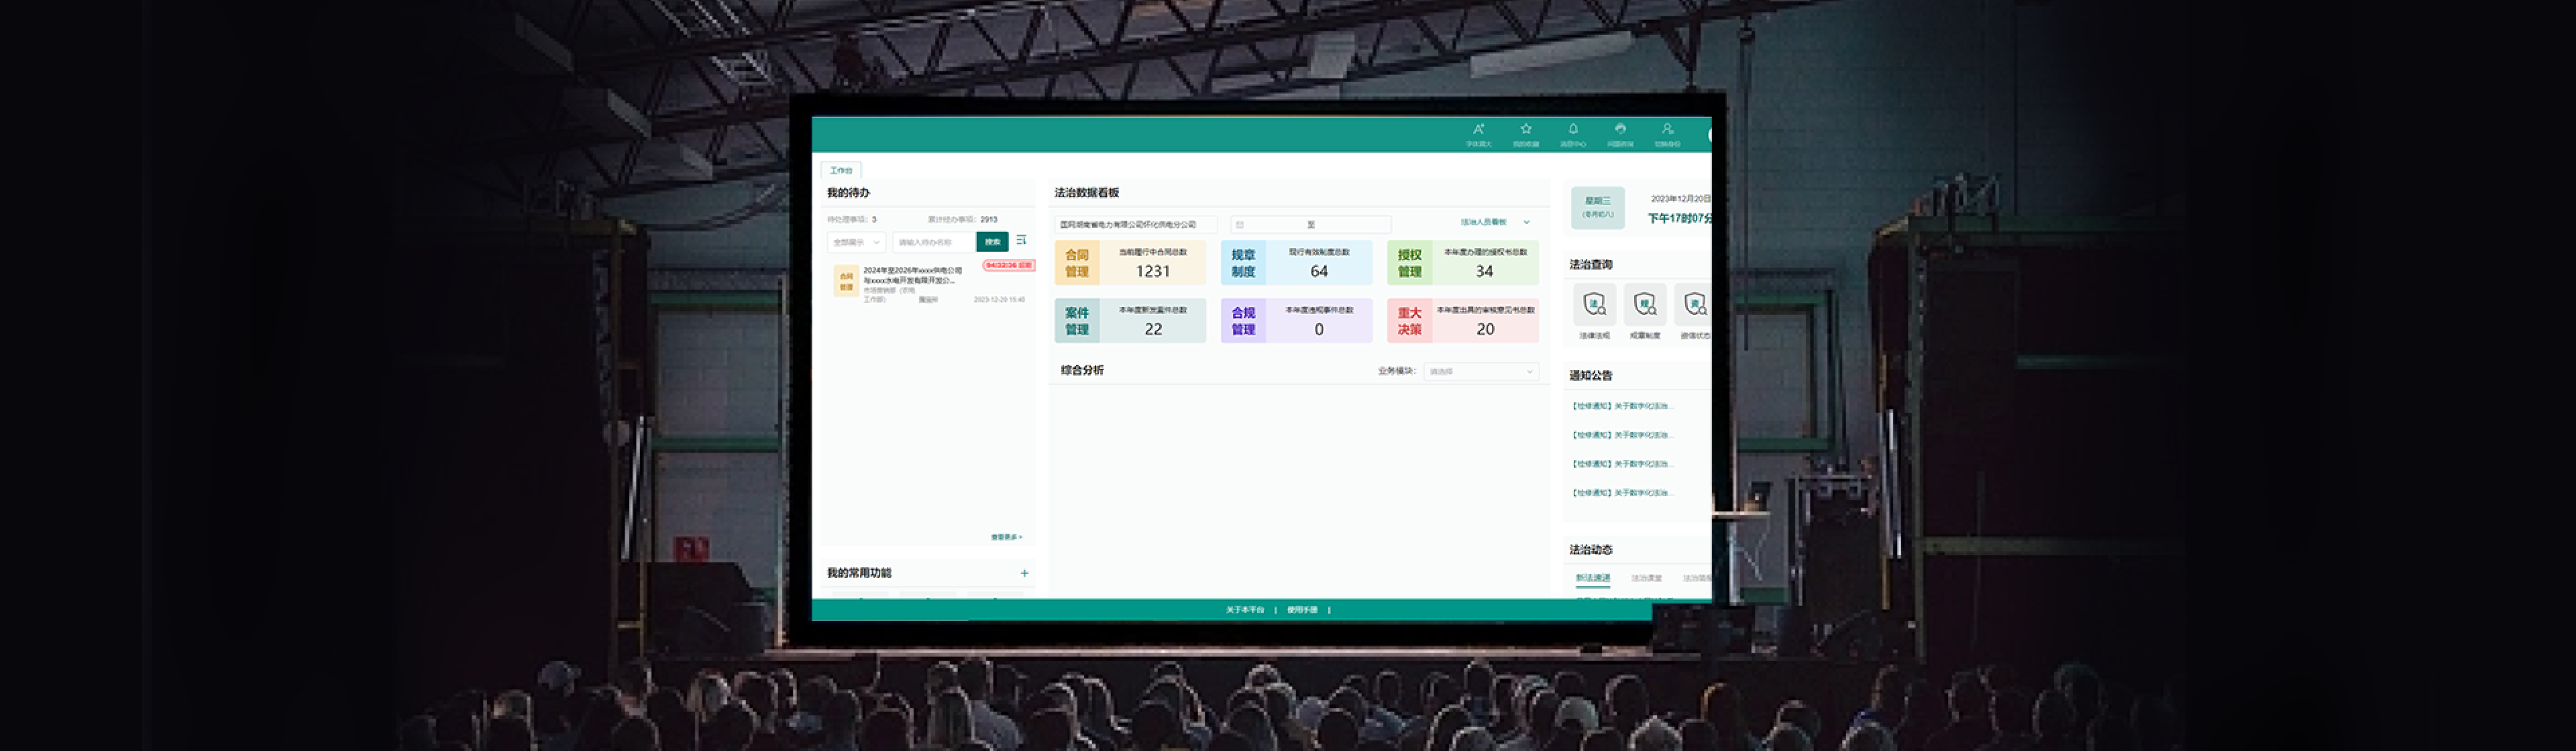This screenshot has height=751, width=2576.
Task: Open 我的收藏 star icon
Action: point(1526,130)
